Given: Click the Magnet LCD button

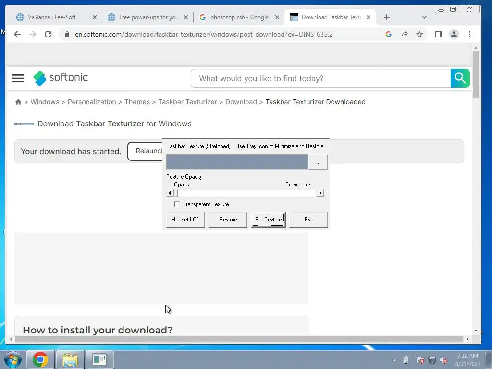Looking at the screenshot, I should click(185, 220).
